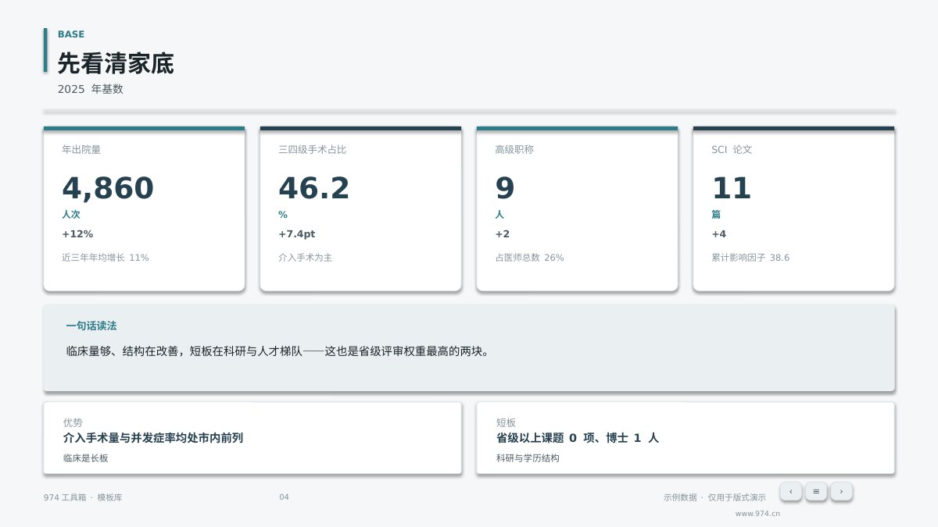Click the +4 change under SCI 论文
This screenshot has width=938, height=527.
719,234
